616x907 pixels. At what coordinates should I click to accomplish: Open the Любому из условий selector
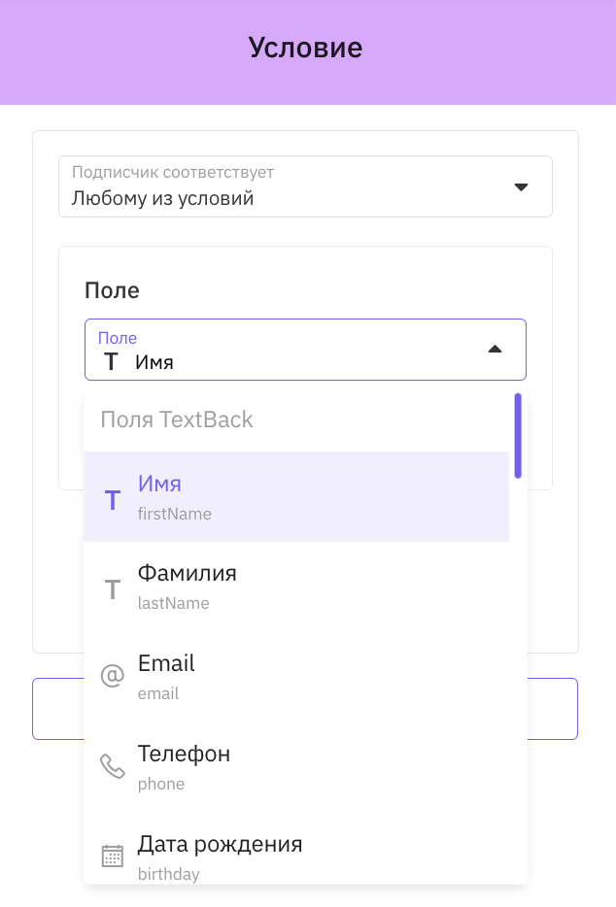point(305,186)
